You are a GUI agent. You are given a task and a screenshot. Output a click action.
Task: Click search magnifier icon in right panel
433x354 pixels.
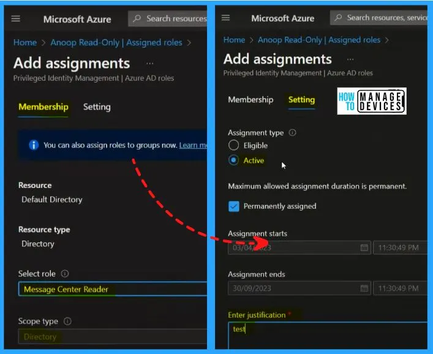tap(338, 18)
